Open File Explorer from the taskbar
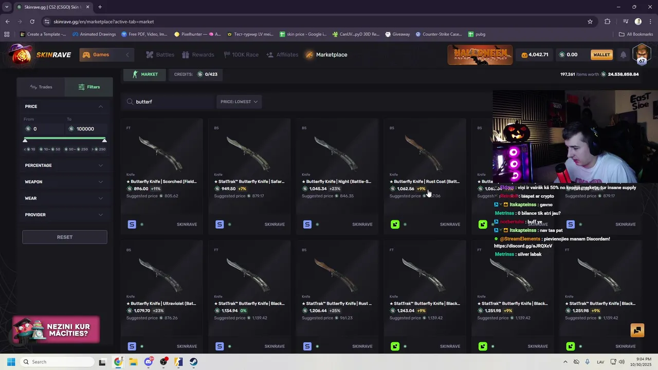Viewport: 658px width, 370px height. (133, 362)
